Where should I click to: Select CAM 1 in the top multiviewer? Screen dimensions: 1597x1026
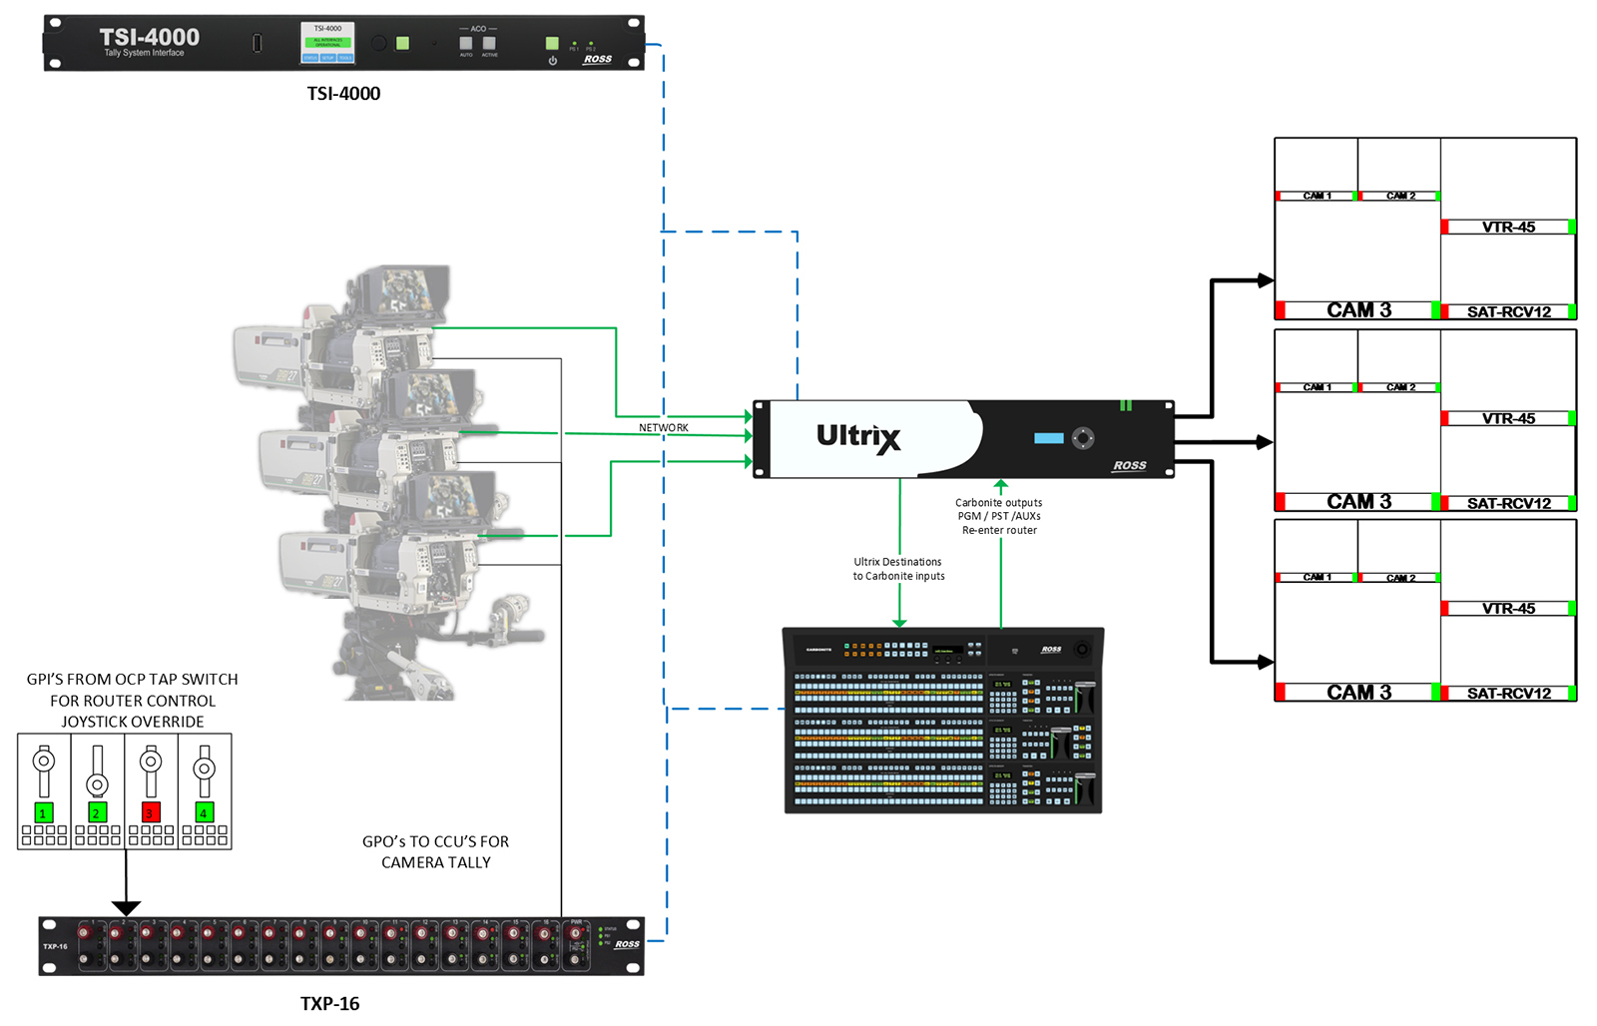pyautogui.click(x=1318, y=196)
